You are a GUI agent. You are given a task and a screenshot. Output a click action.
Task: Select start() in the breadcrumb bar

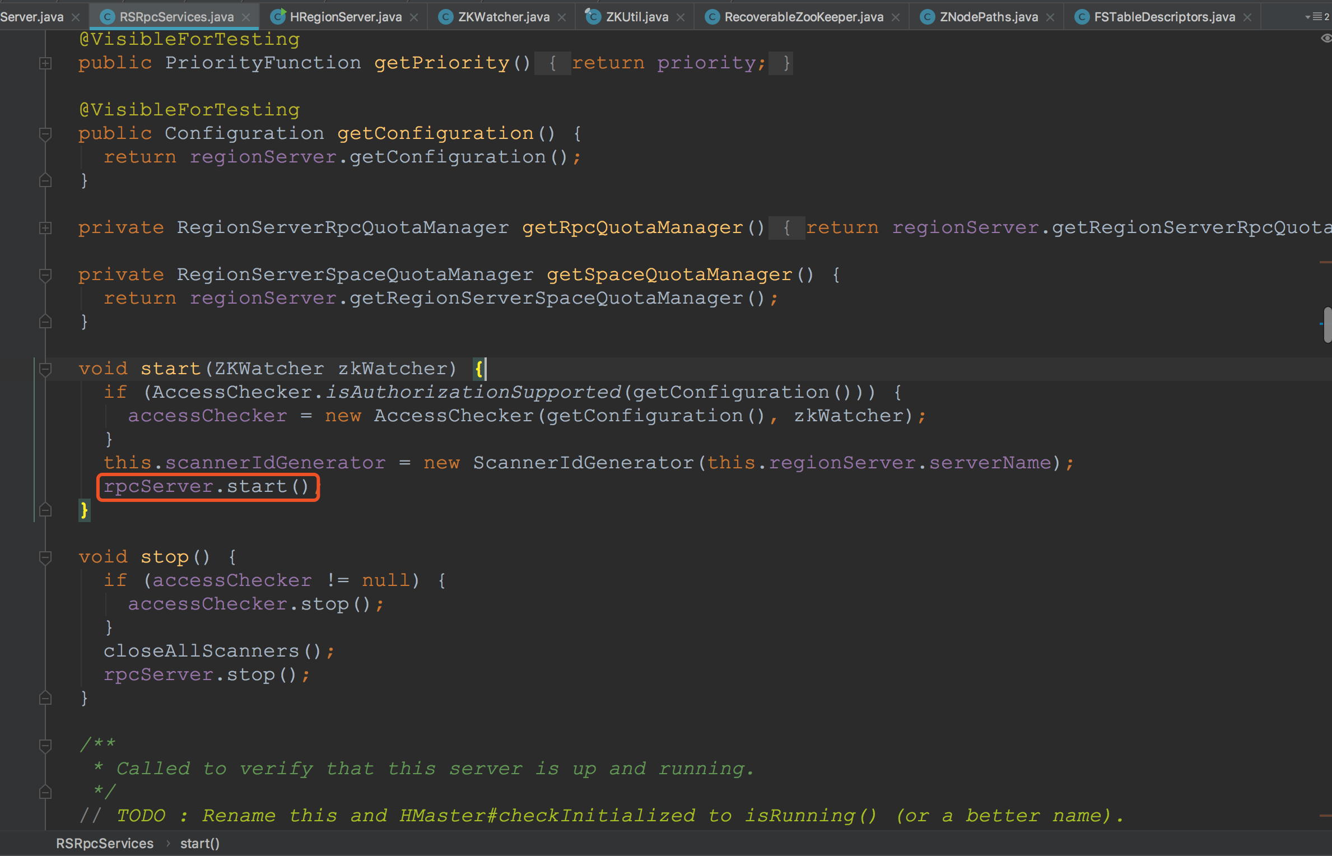200,844
